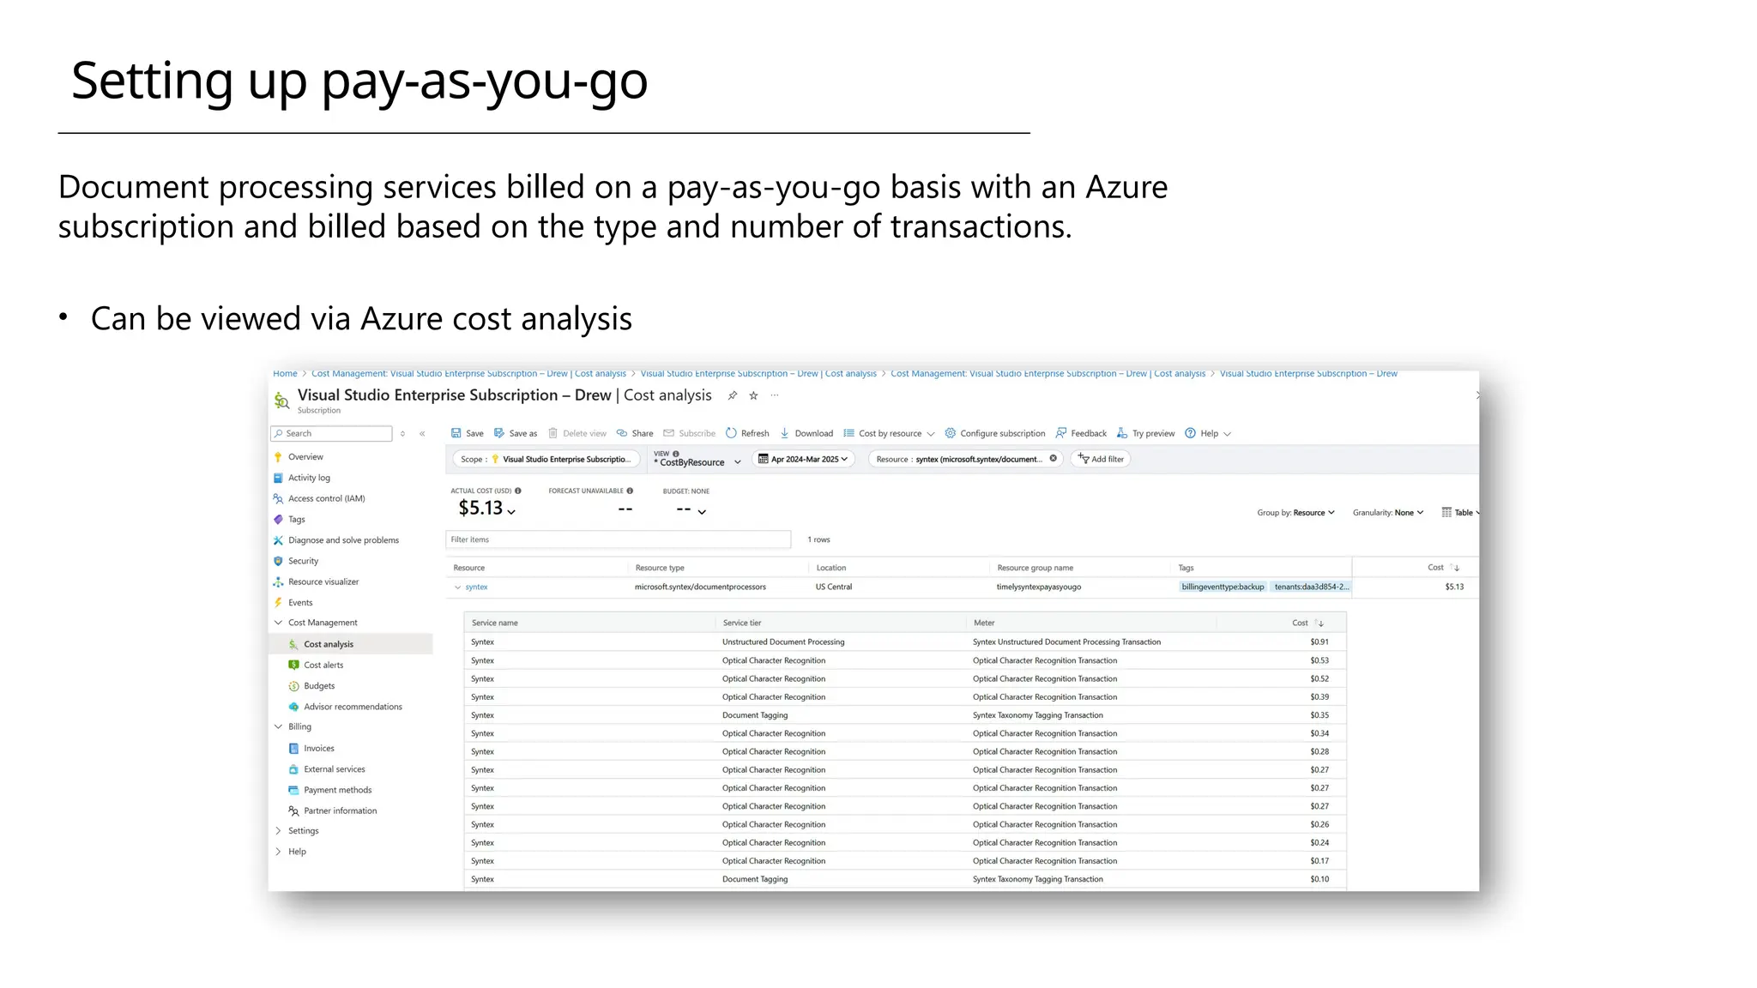Sort by resource Cost column header
Image resolution: width=1757 pixels, height=988 pixels.
click(x=1443, y=568)
